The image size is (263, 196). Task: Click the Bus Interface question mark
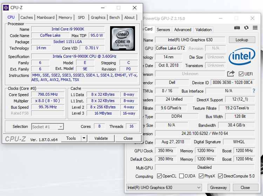tap(254, 91)
